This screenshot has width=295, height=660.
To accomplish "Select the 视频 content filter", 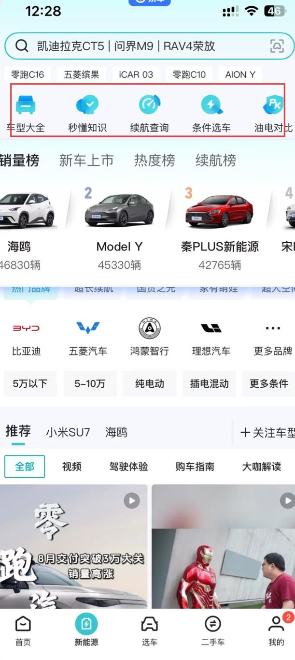I will 72,467.
